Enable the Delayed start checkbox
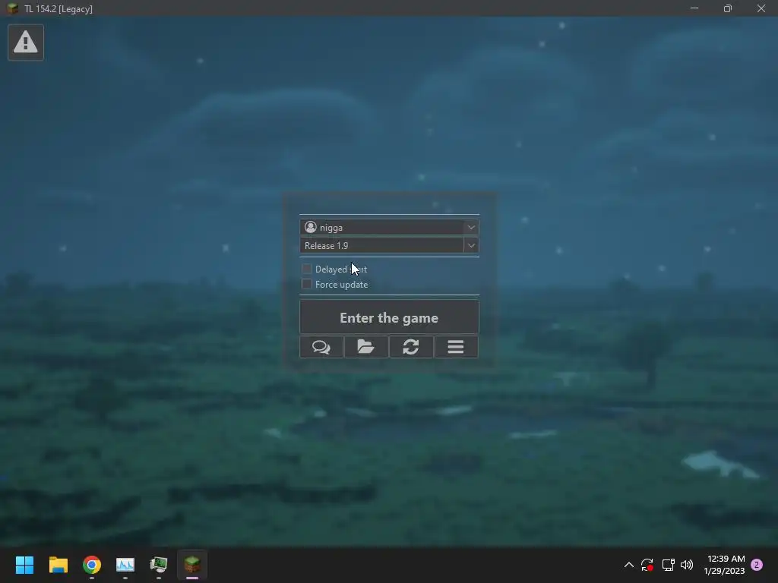This screenshot has width=778, height=583. pos(307,269)
